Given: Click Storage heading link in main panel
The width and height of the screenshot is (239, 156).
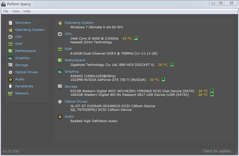Looking at the screenshot, I should (71, 86).
